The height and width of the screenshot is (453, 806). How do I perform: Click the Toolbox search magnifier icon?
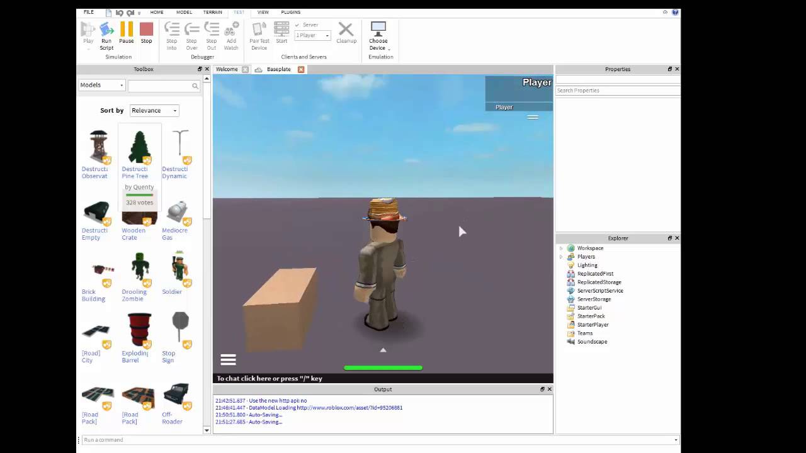(x=195, y=86)
